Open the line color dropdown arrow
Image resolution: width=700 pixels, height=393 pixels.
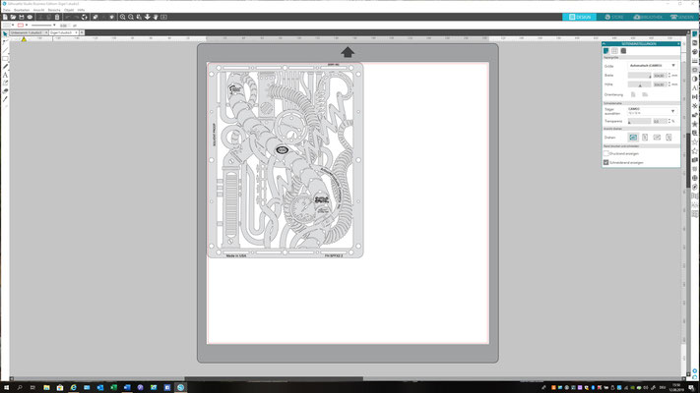pyautogui.click(x=27, y=25)
